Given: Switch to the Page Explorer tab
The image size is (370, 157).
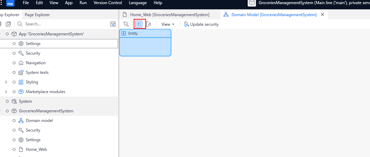Looking at the screenshot, I should pos(37,14).
